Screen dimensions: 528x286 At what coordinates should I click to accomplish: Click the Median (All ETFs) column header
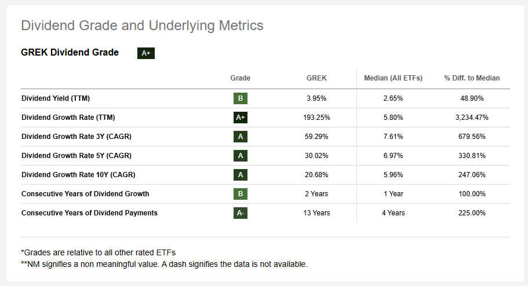coord(393,78)
